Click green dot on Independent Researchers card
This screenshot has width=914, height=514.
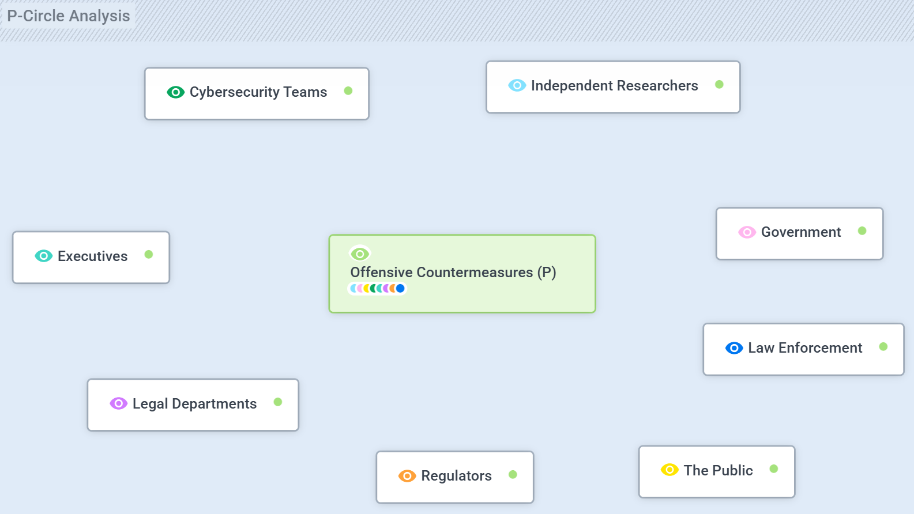[x=719, y=85]
